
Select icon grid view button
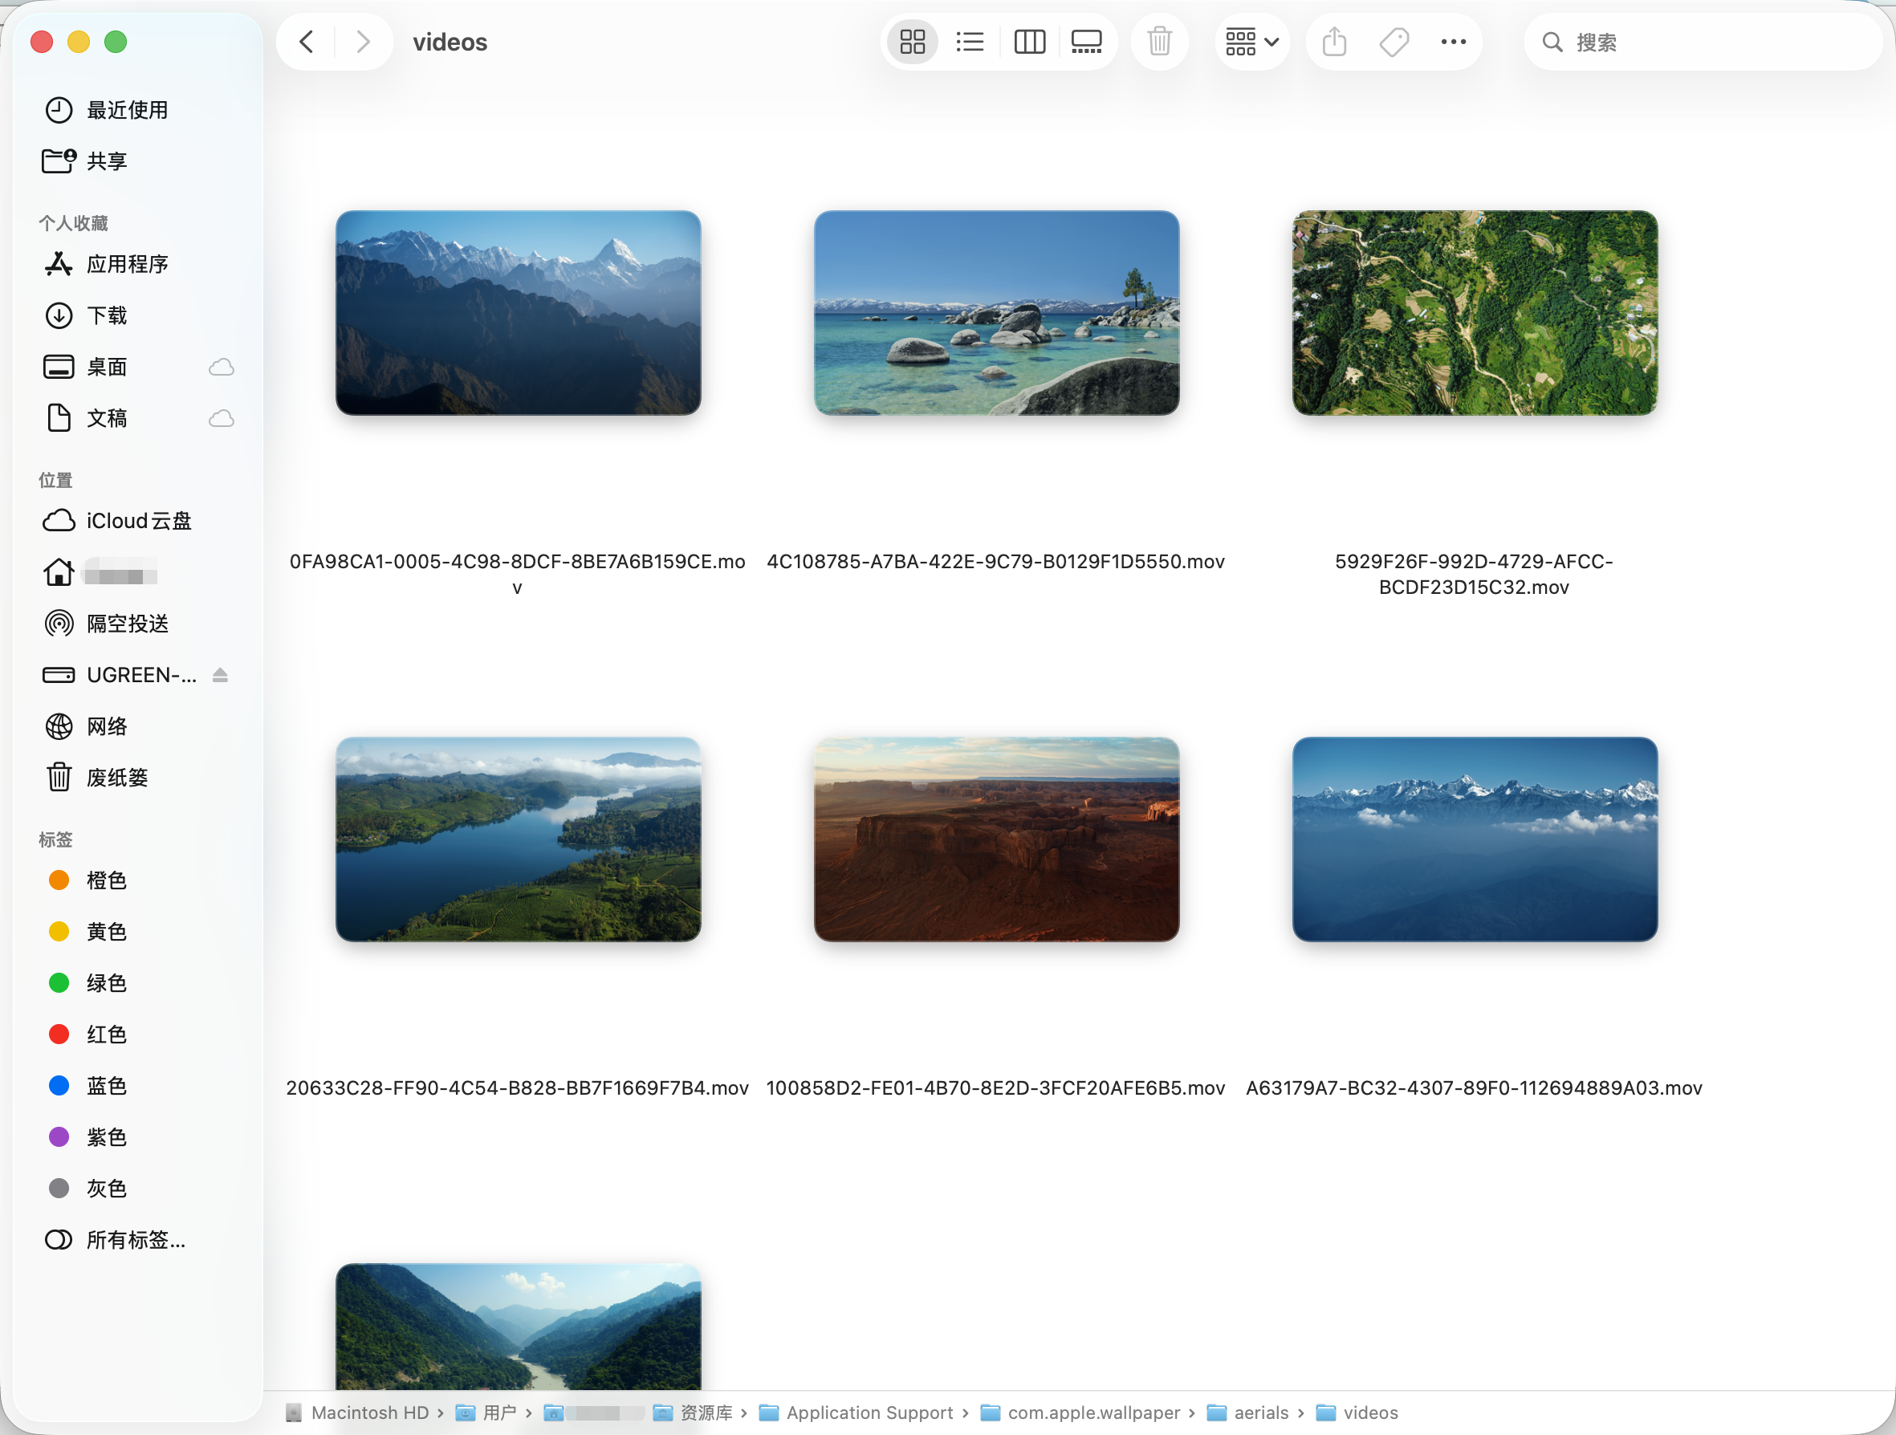click(x=912, y=42)
